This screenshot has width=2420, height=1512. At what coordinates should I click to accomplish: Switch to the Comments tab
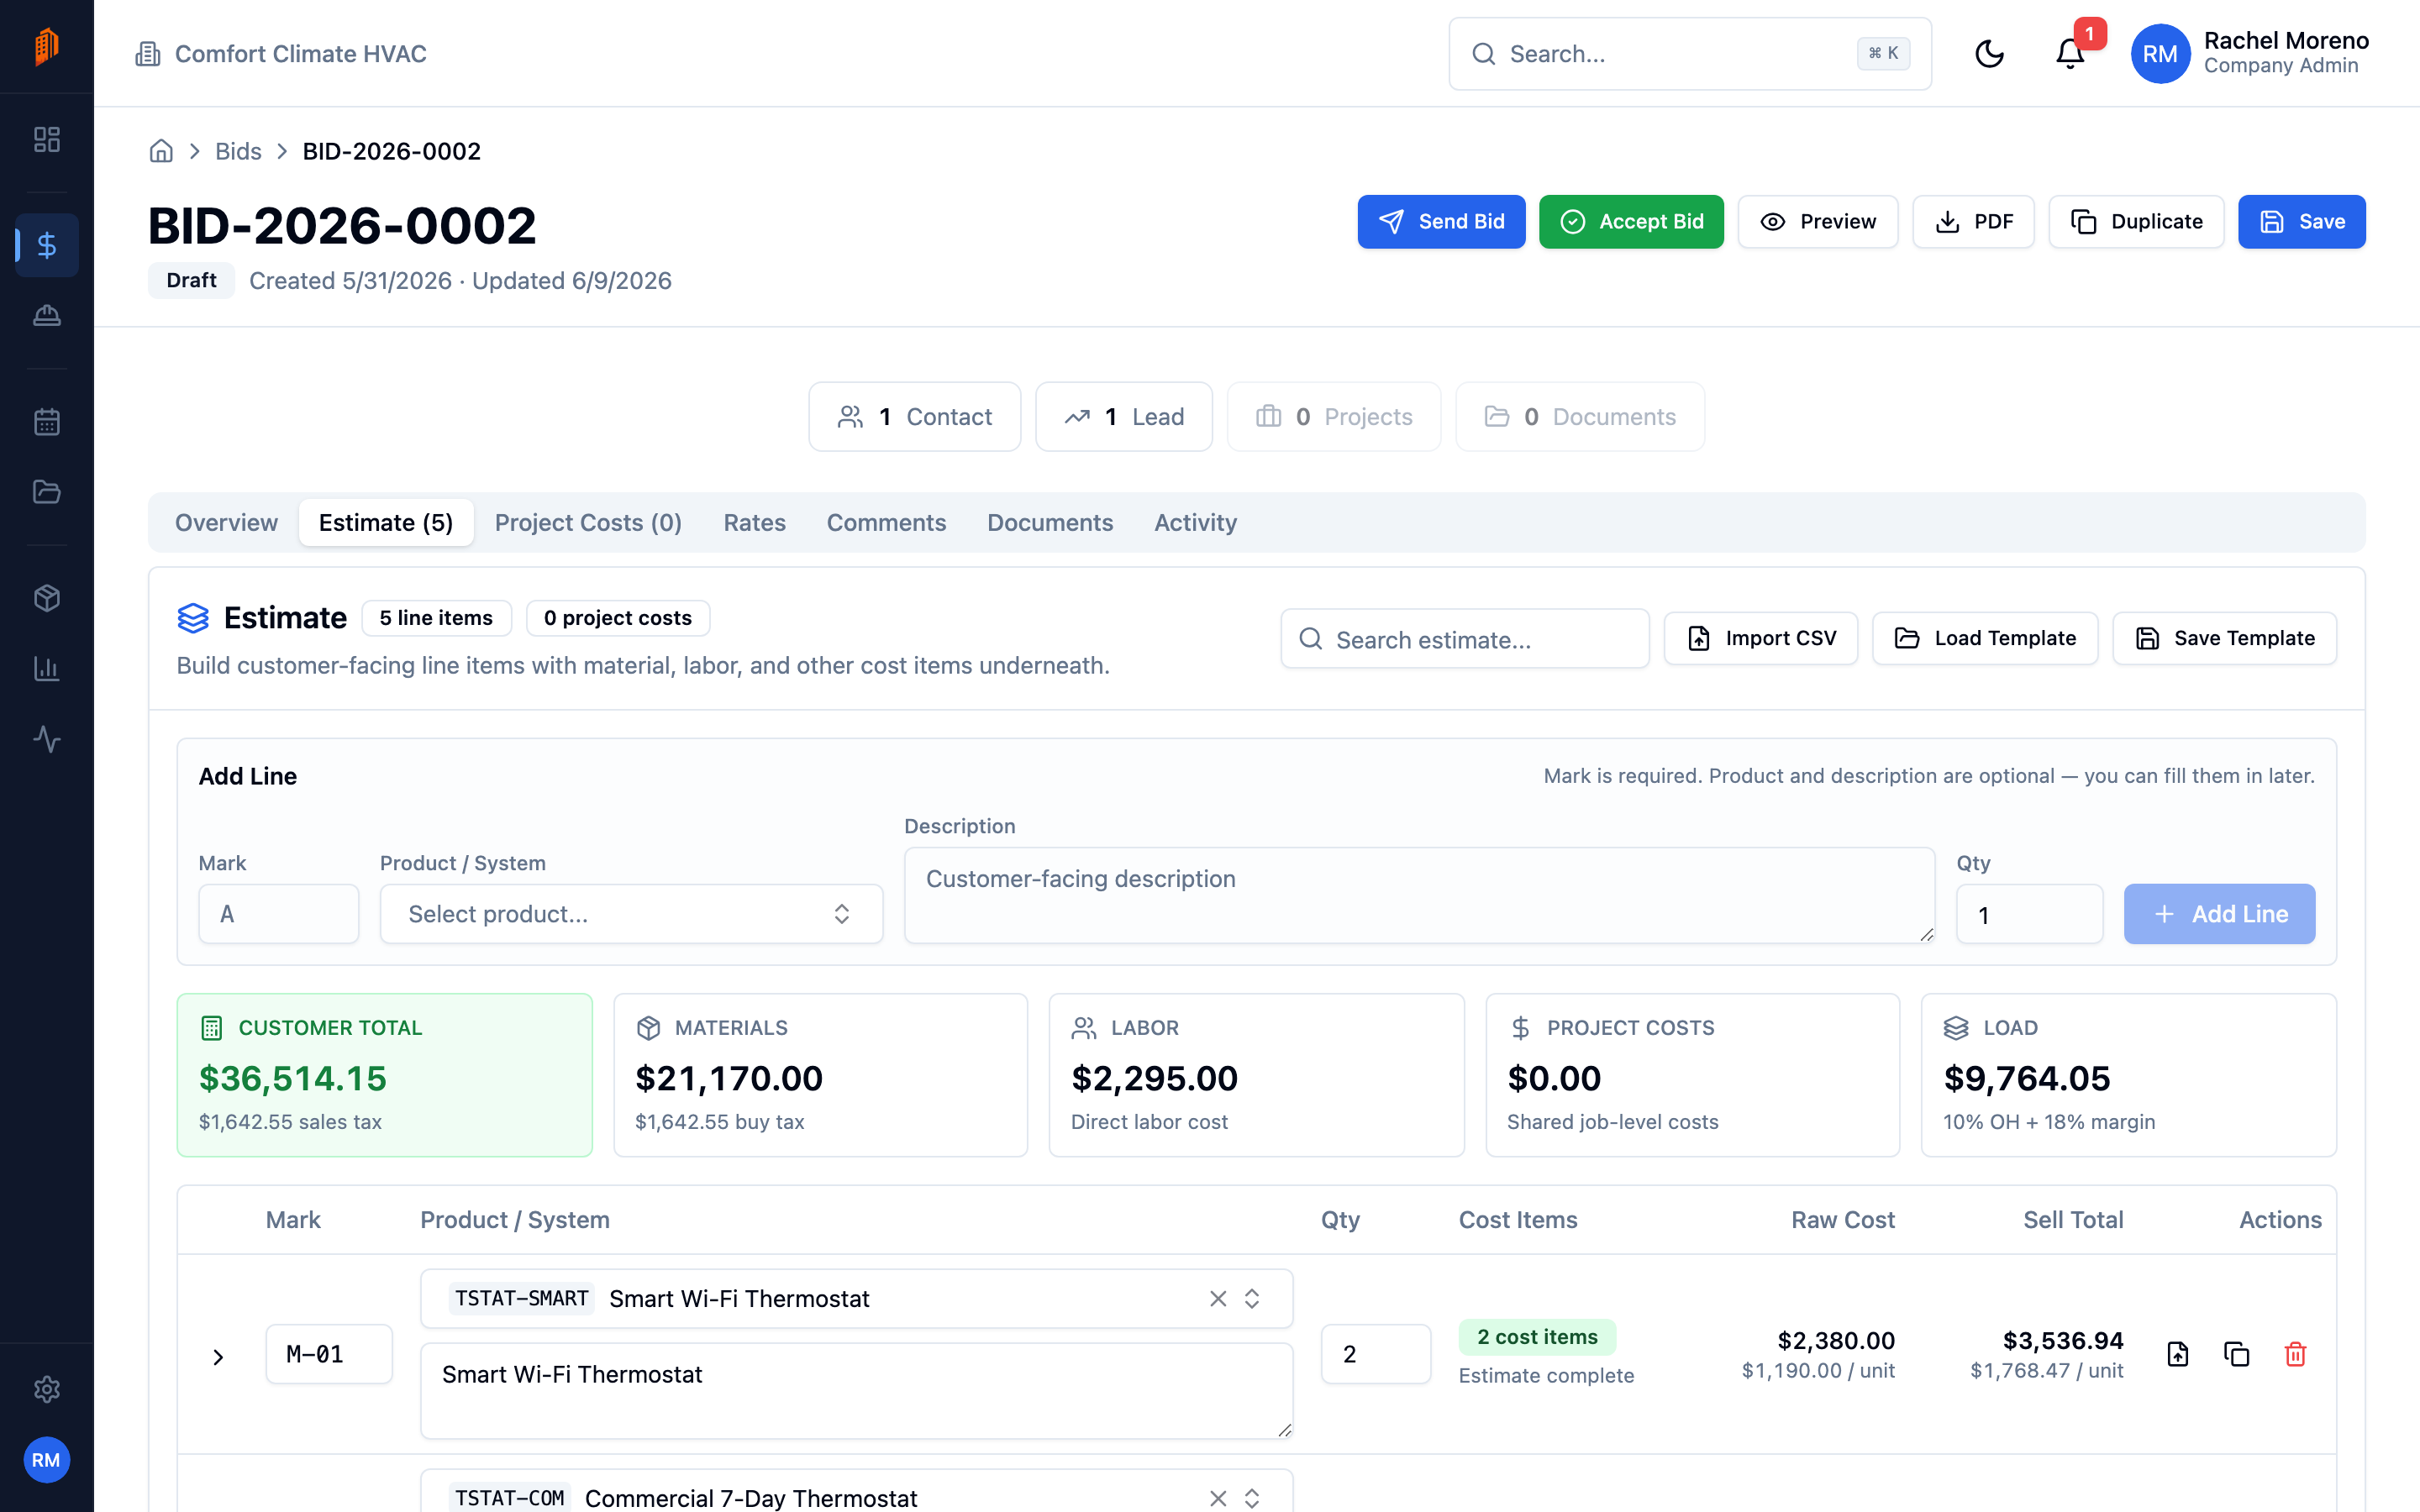(886, 522)
